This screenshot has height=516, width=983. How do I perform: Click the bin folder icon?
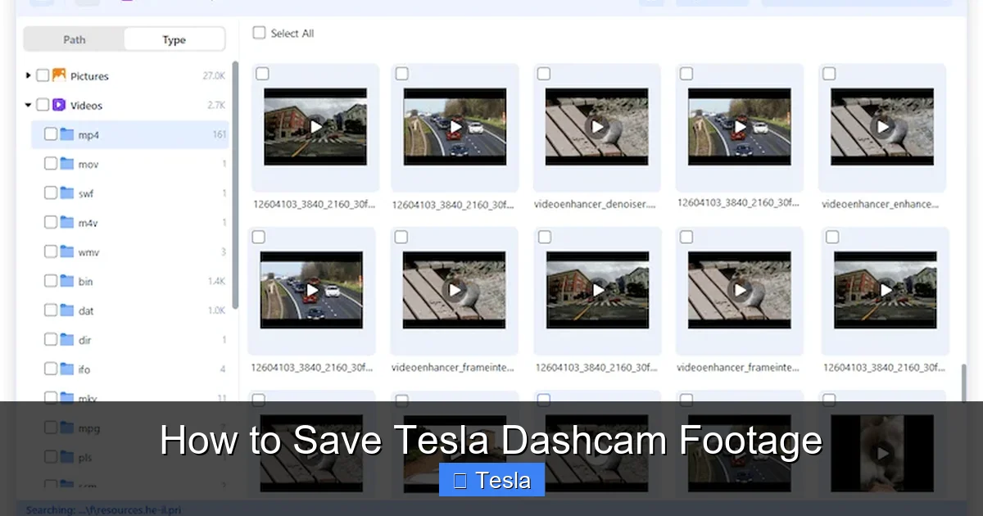point(67,281)
